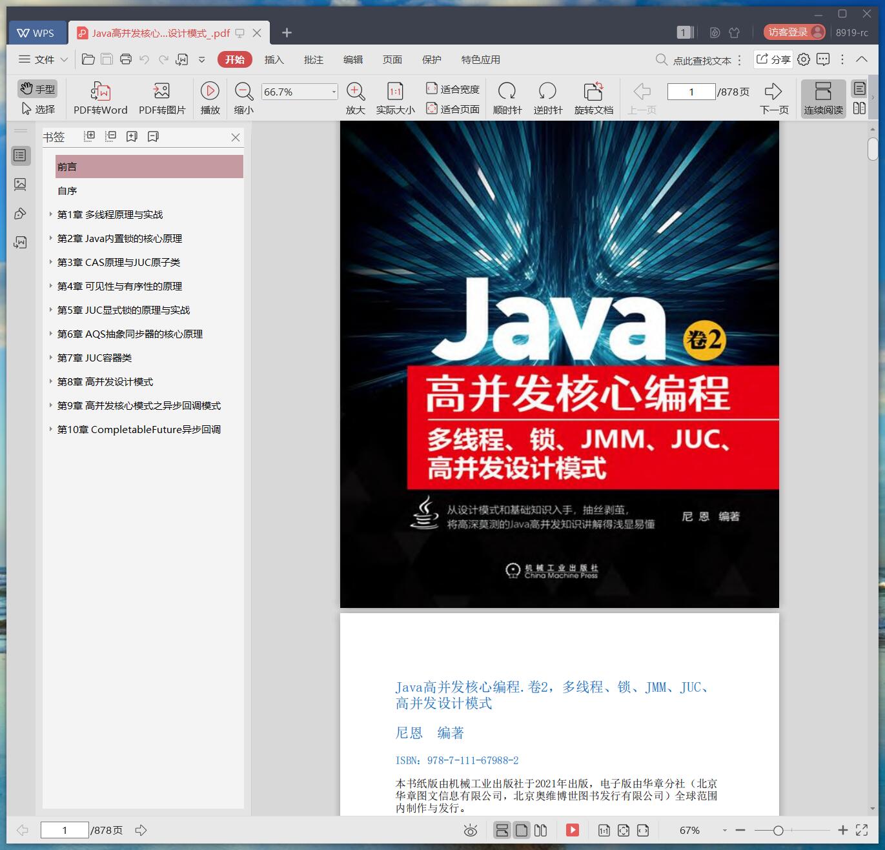Enter fullscreen mode
Screen dimensions: 885x850
[x=862, y=830]
